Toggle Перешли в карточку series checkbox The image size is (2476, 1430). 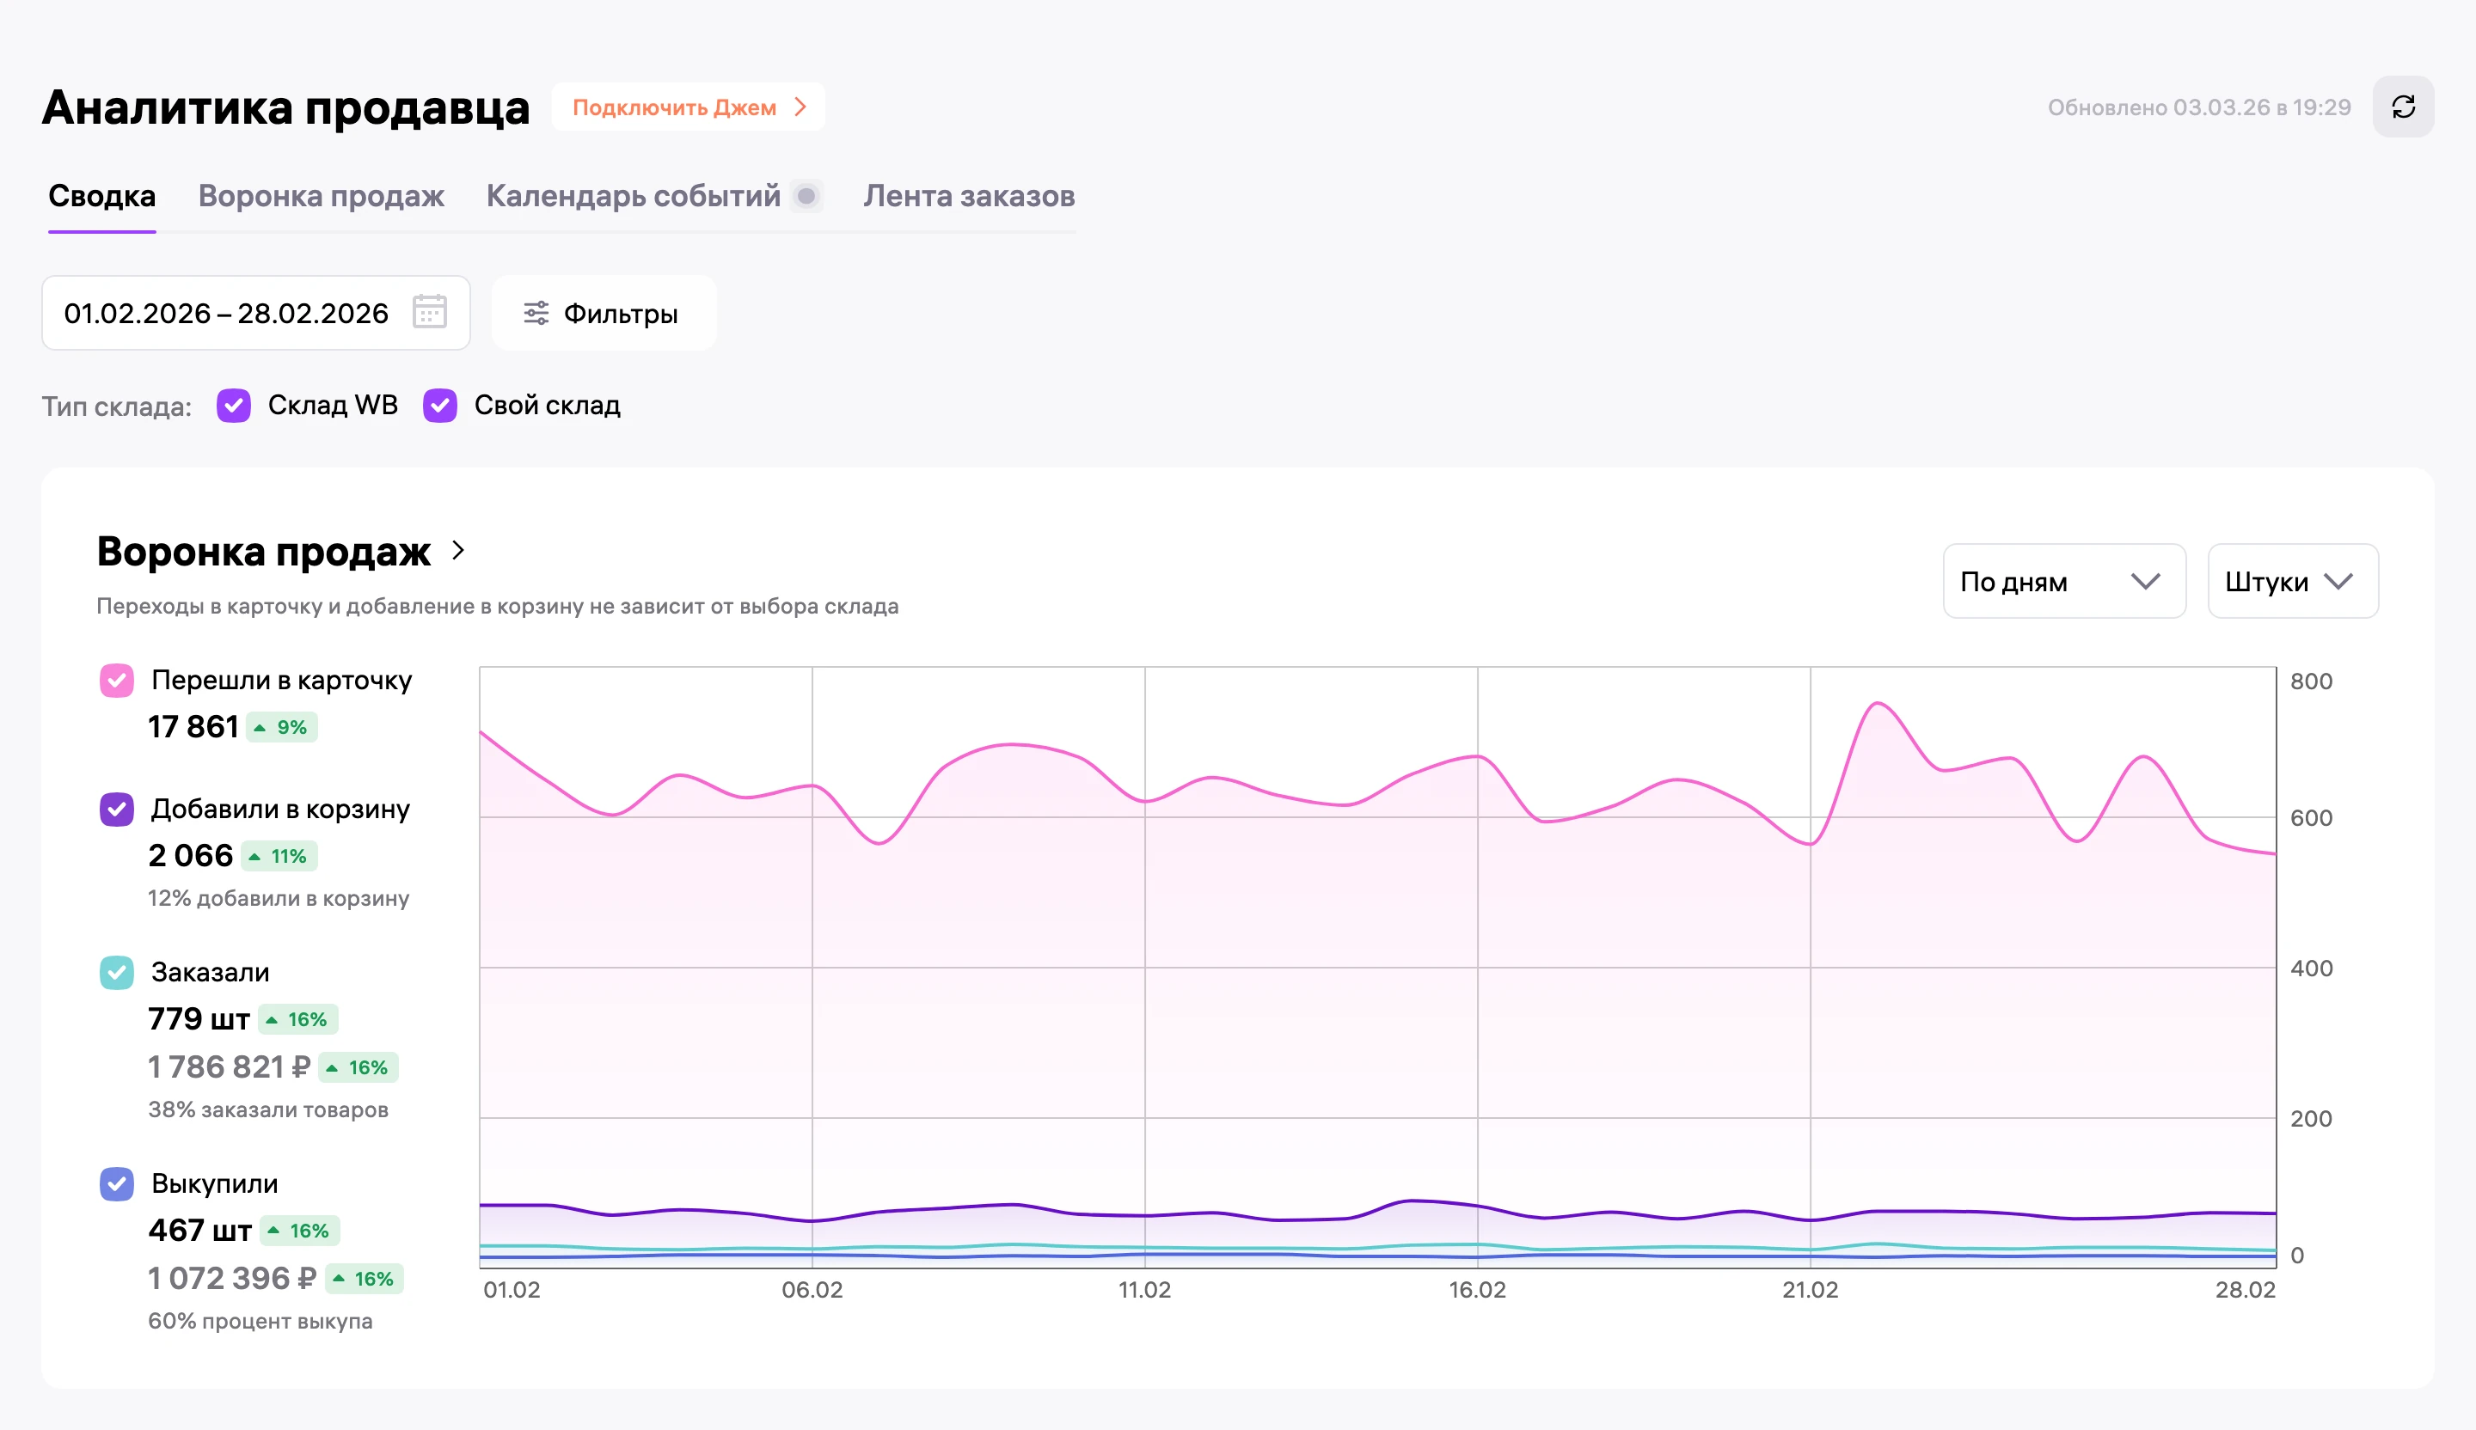(117, 681)
